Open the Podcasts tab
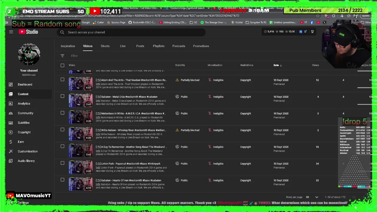377x212 pixels. 179,46
